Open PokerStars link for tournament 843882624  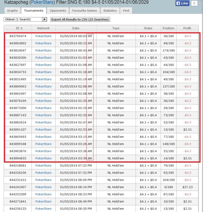coord(44,122)
